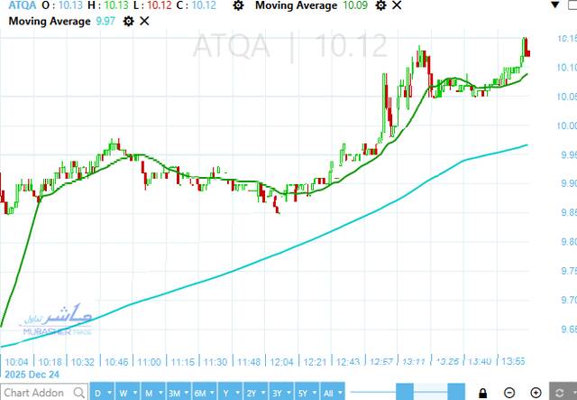Zoom in using the plus icon

coord(536,393)
